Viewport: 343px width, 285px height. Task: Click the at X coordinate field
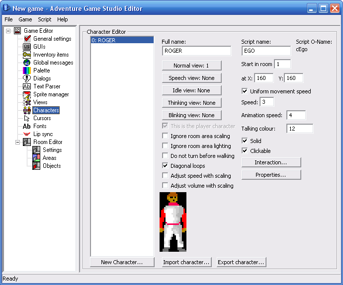pyautogui.click(x=264, y=78)
